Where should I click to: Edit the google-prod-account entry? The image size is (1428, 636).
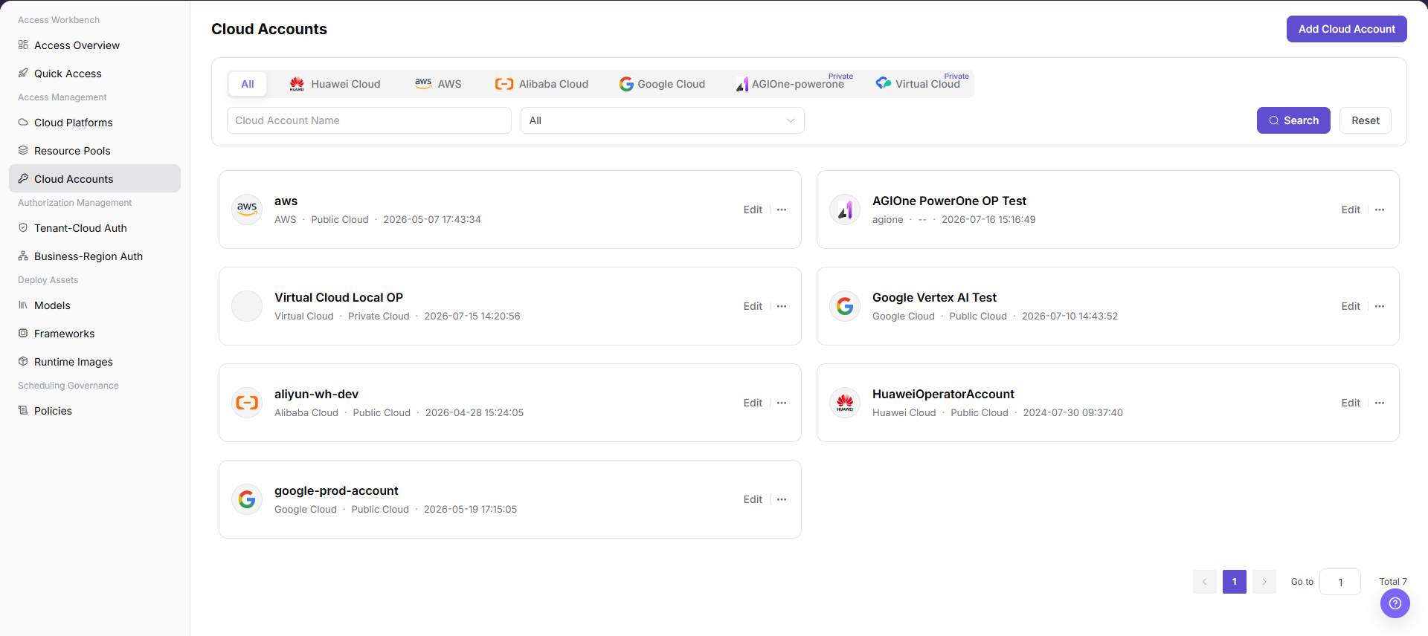[x=753, y=499]
